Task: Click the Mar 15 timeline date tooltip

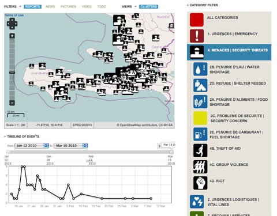Action: click(x=169, y=145)
